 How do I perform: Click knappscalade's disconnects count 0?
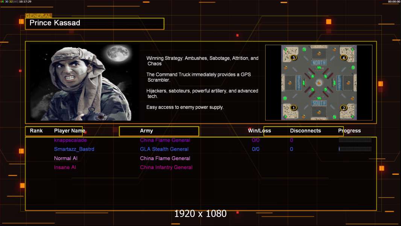(292, 140)
